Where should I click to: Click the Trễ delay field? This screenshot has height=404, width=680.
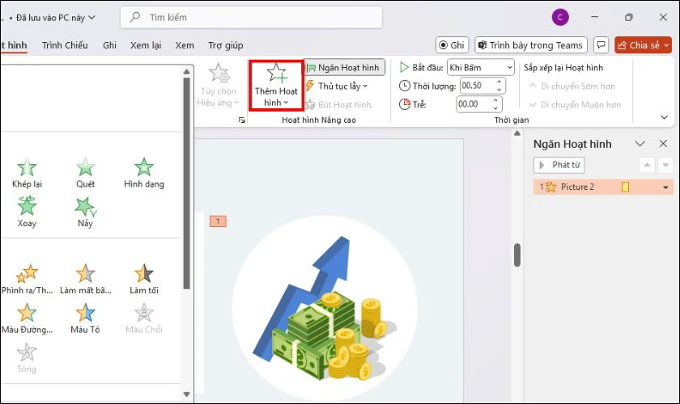[x=473, y=104]
